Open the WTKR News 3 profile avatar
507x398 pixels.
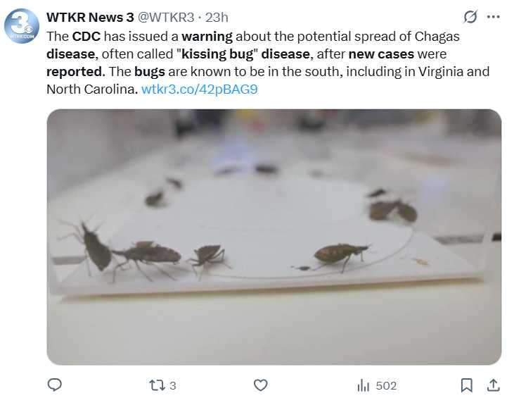point(22,27)
